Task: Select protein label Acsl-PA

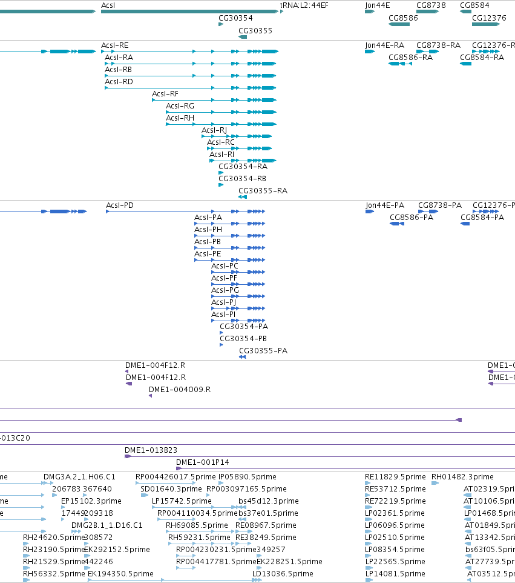Action: [208, 218]
